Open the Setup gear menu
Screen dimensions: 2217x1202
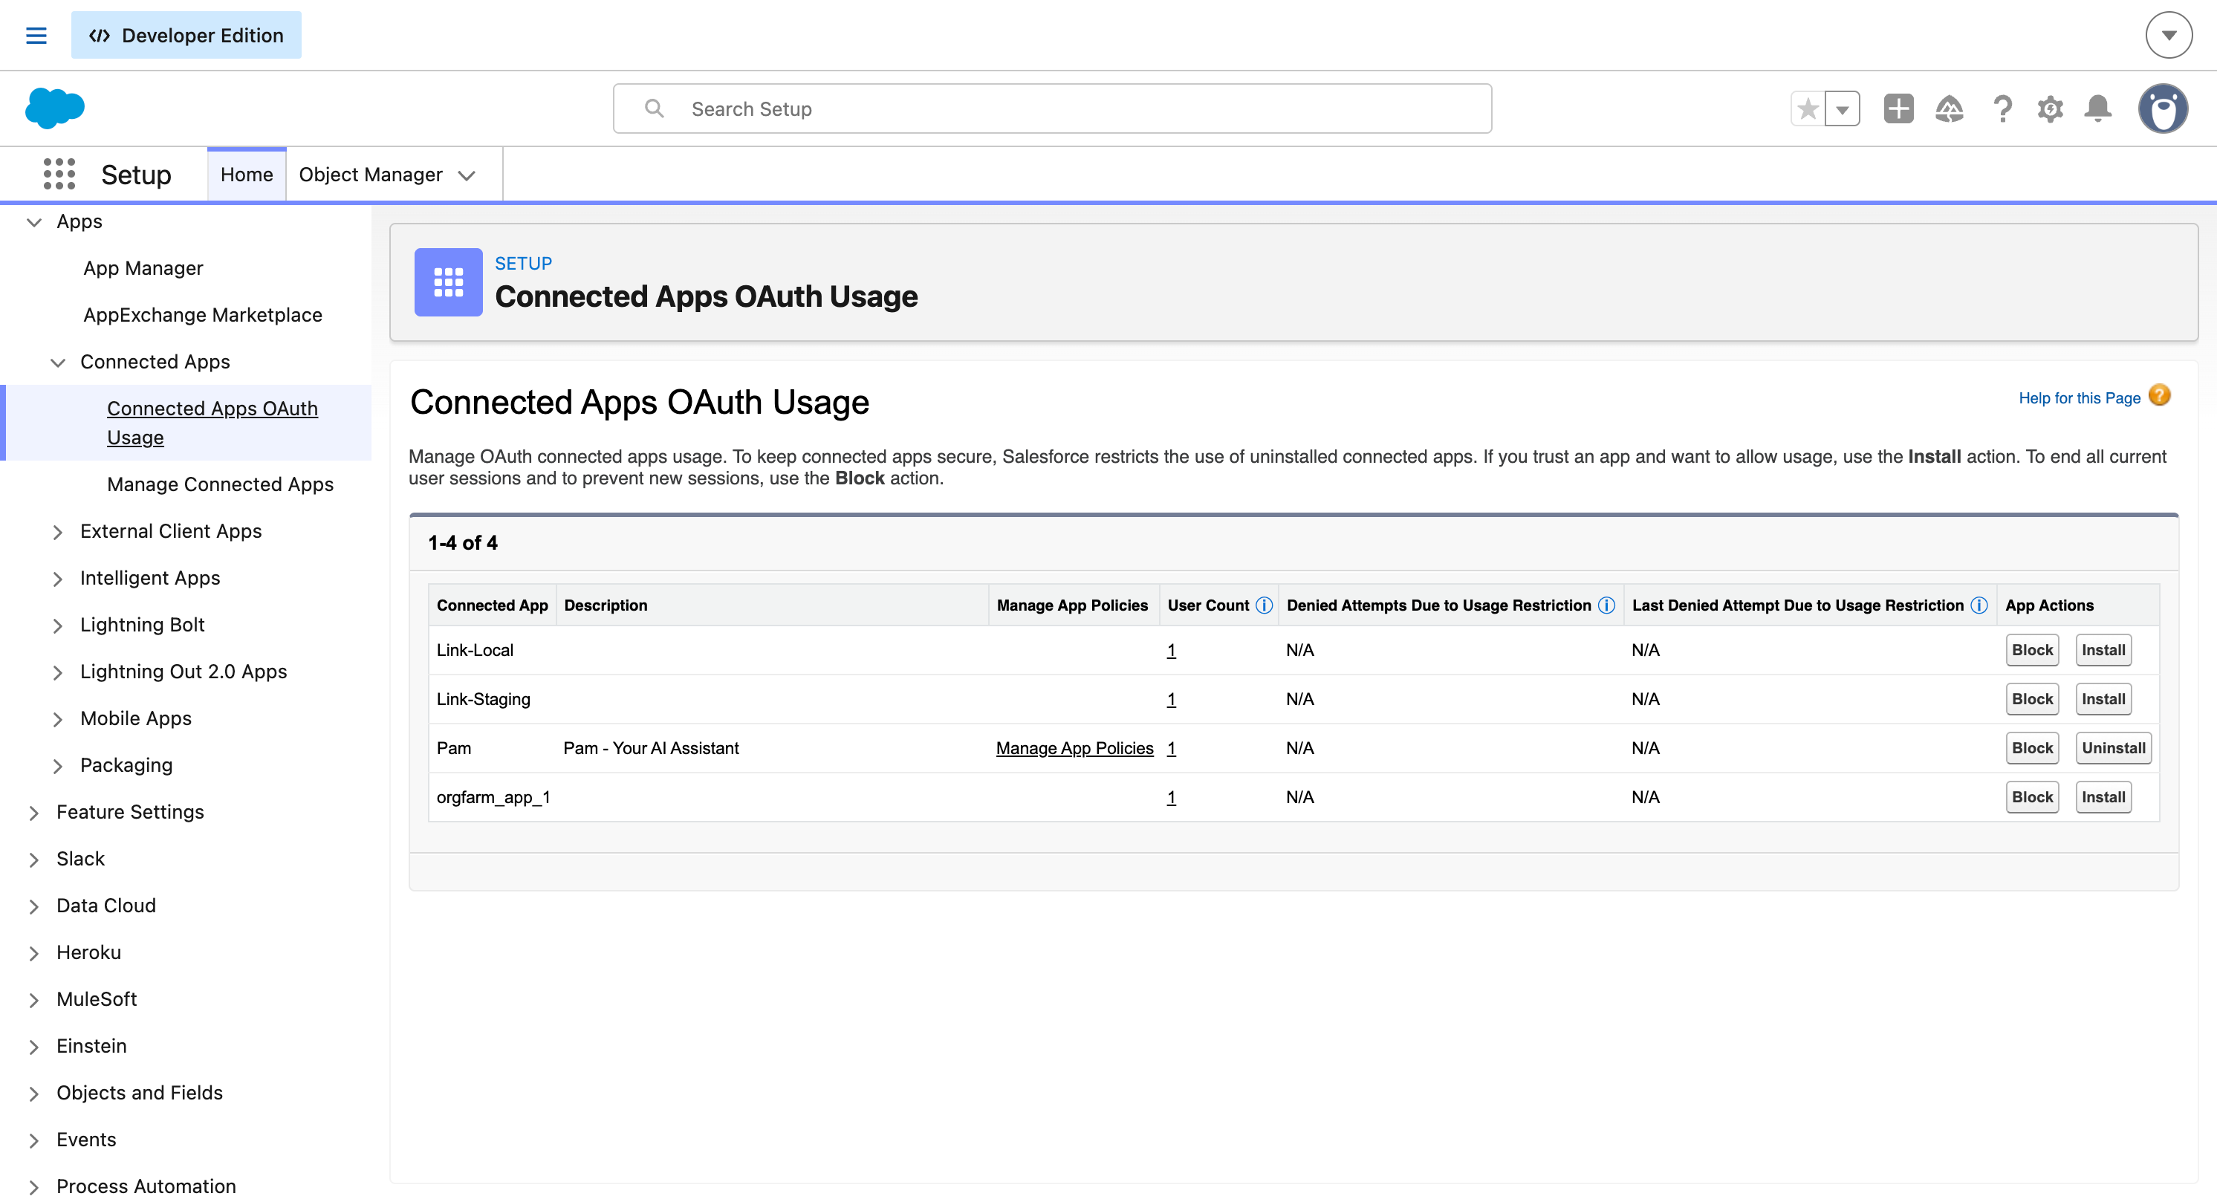[2051, 108]
